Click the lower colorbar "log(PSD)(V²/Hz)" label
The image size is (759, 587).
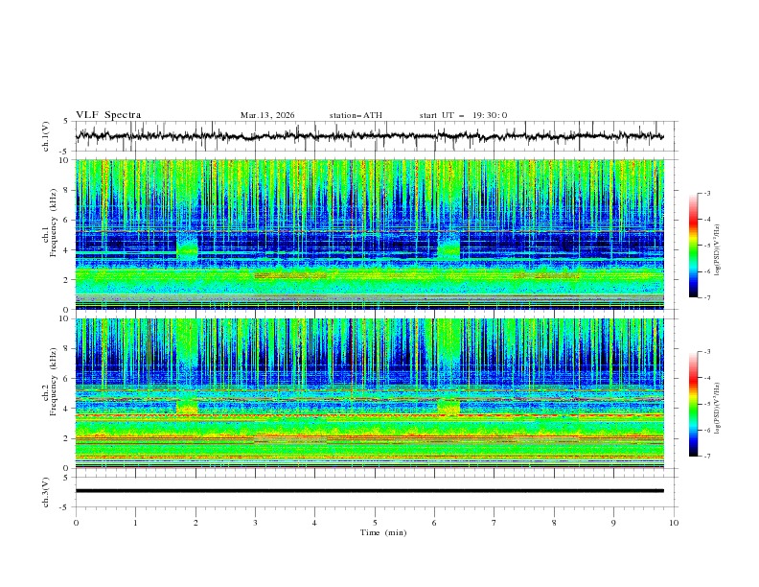point(717,409)
